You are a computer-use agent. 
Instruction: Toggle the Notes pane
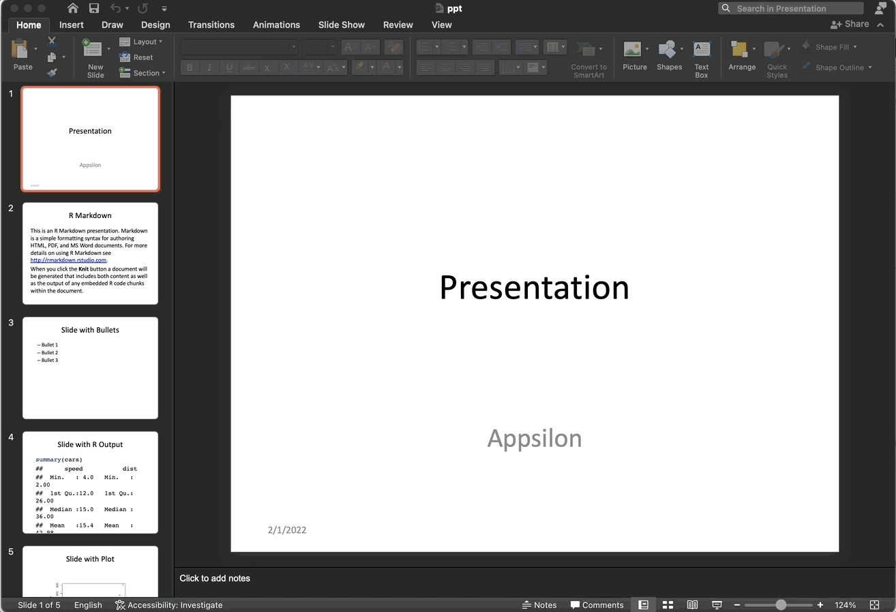click(x=539, y=605)
